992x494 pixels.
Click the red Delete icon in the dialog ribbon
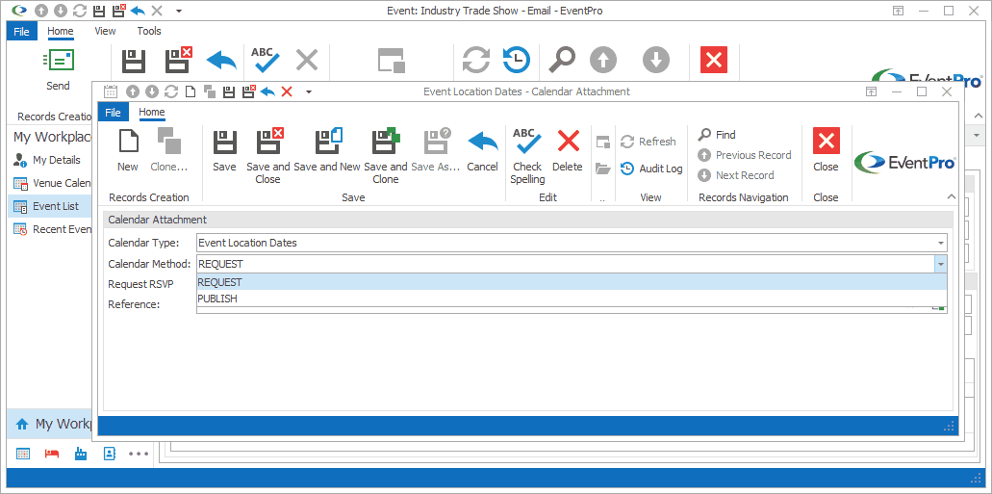(568, 141)
